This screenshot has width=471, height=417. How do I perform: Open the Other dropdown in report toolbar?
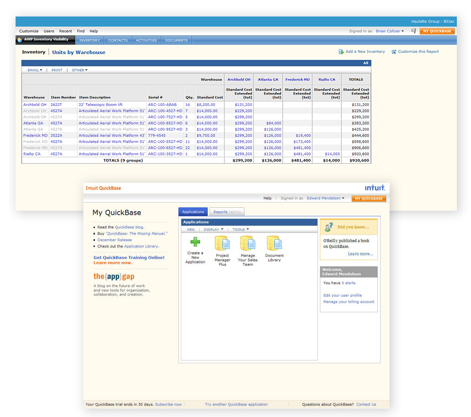[x=80, y=70]
